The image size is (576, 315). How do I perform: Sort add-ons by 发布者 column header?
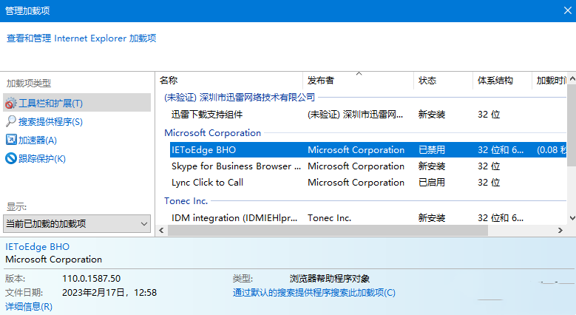click(358, 81)
